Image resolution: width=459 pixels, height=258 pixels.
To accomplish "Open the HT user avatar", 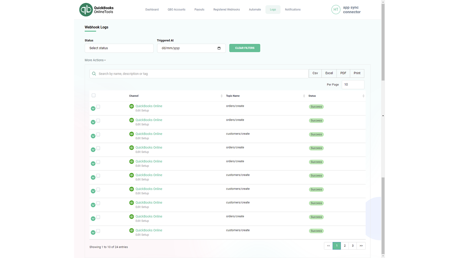I will tap(336, 9).
